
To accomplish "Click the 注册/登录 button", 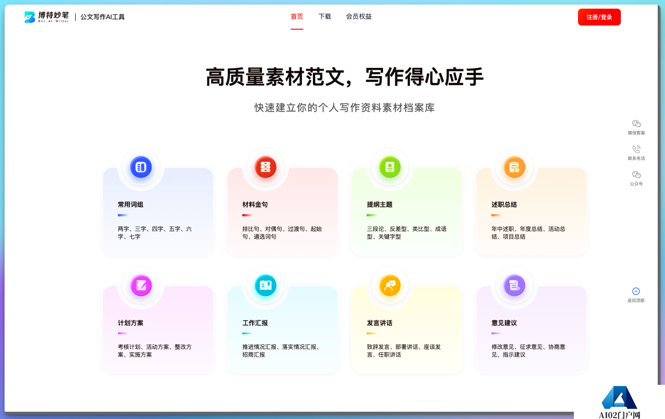I will pos(599,17).
